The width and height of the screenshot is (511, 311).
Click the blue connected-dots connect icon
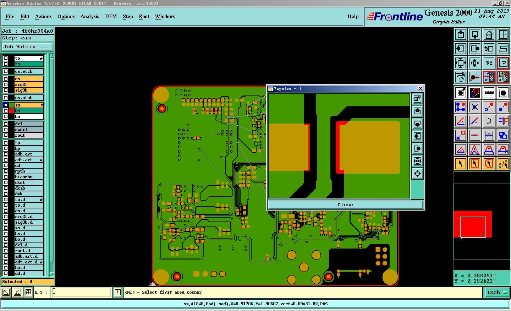click(461, 107)
